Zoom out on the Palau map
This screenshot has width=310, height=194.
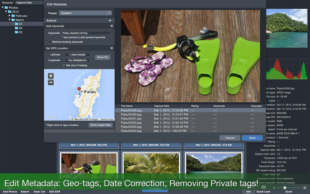click(51, 82)
